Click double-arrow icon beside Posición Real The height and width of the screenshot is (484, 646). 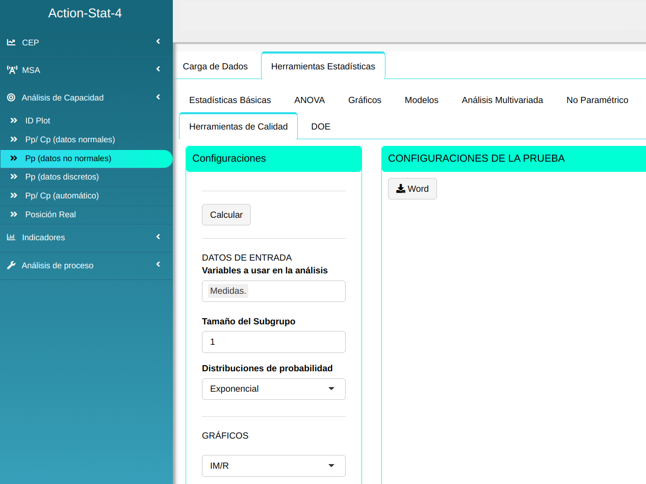point(14,215)
